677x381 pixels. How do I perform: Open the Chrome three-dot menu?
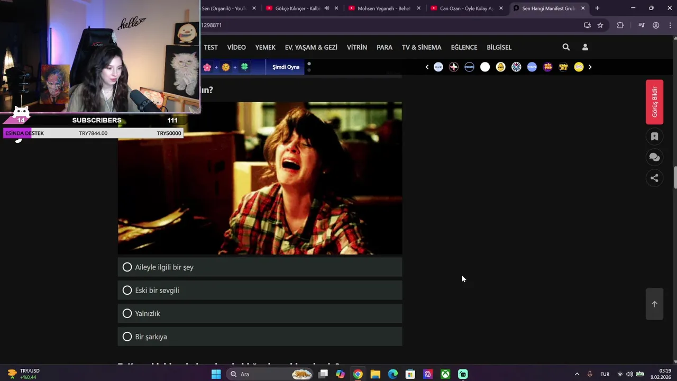pyautogui.click(x=670, y=25)
